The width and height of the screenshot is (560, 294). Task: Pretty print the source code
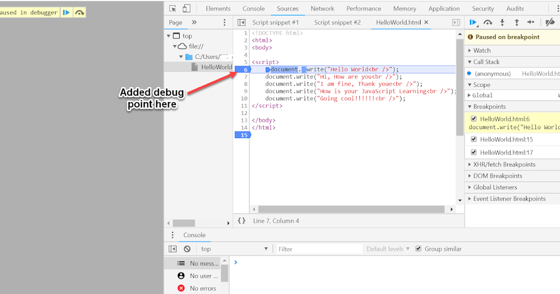[241, 221]
